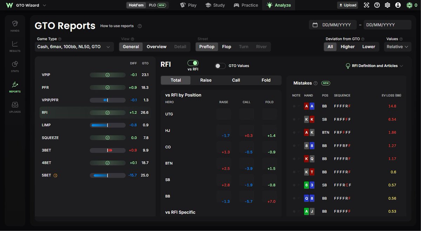
Task: Click the info icon next to Deviation from GTO
Action: click(x=363, y=39)
